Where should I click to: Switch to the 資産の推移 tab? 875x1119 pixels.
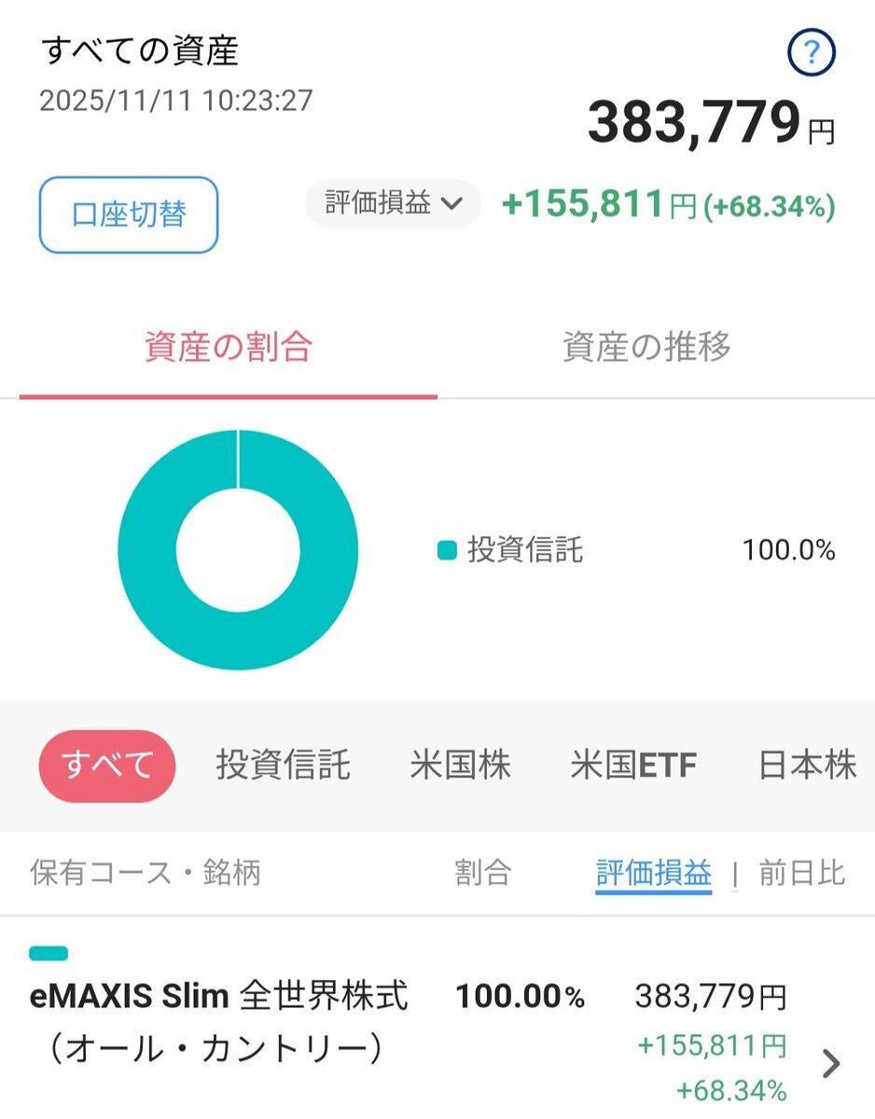tap(646, 348)
